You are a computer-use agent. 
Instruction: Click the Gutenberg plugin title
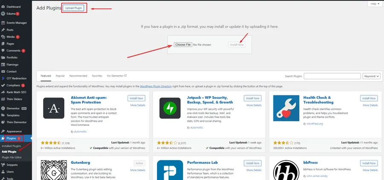(x=80, y=163)
